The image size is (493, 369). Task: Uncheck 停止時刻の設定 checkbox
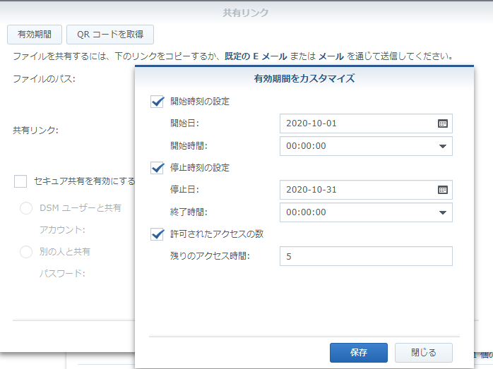tap(157, 168)
